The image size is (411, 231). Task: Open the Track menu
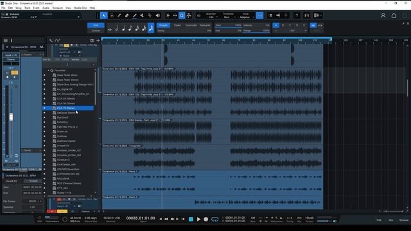pyautogui.click(x=27, y=8)
